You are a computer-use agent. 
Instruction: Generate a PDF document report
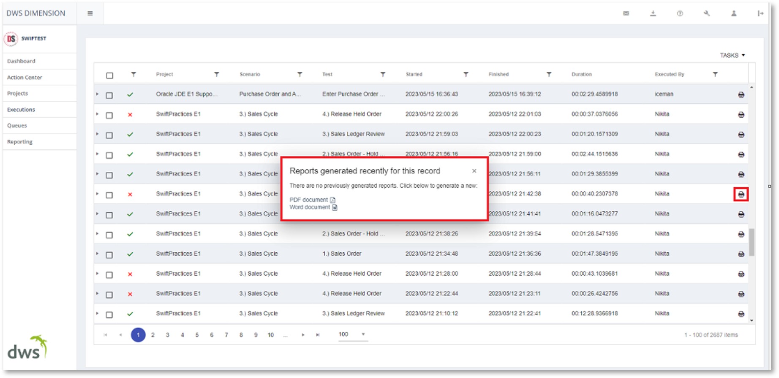(x=312, y=200)
